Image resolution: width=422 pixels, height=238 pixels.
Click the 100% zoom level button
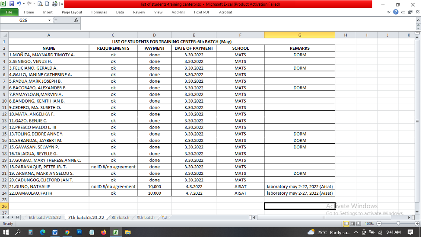pos(369,224)
